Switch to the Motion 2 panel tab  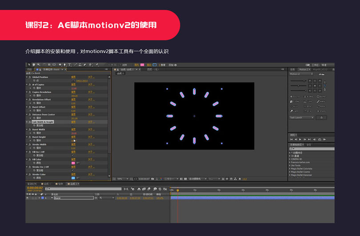pyautogui.click(x=304, y=70)
